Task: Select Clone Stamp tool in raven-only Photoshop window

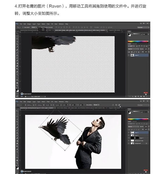Action: tap(17, 55)
